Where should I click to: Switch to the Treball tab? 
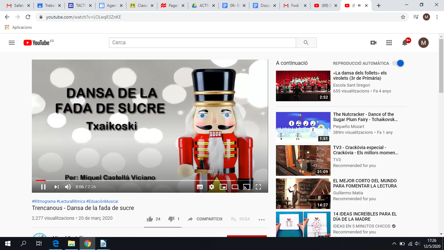[49, 6]
